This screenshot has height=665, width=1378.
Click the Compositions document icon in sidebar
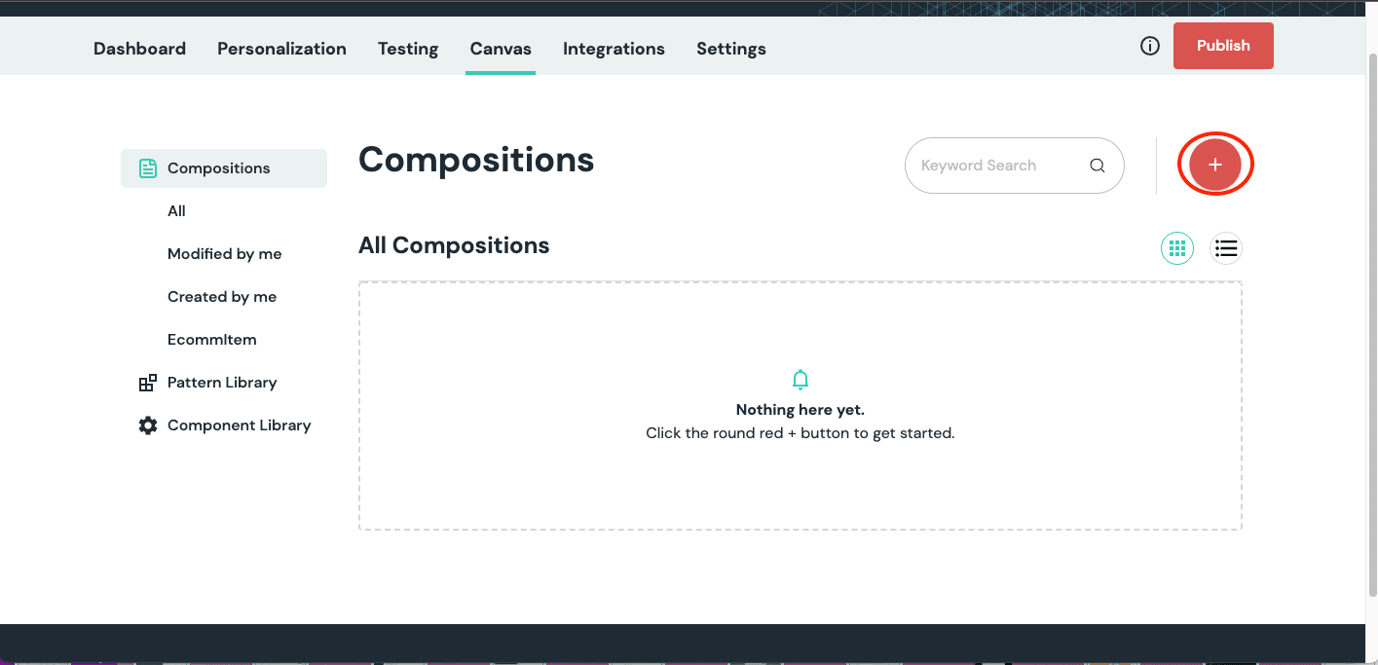click(x=147, y=168)
